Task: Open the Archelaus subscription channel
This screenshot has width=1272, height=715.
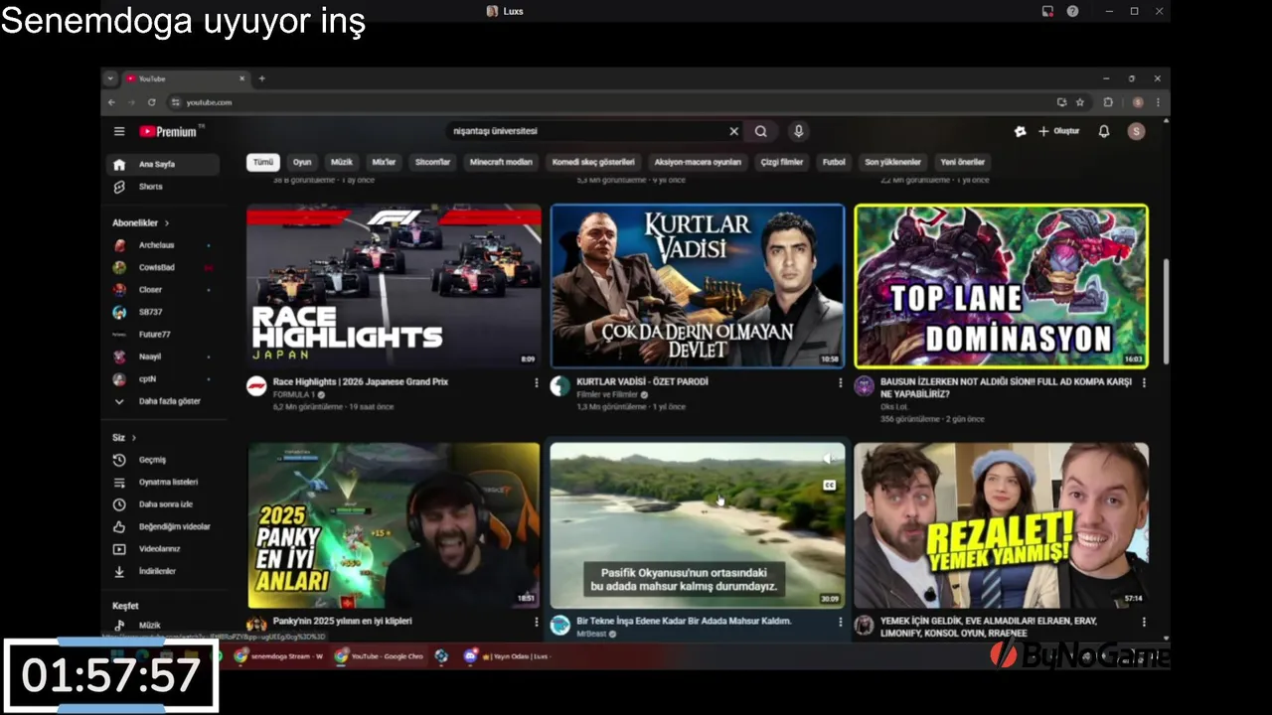Action: (x=162, y=245)
